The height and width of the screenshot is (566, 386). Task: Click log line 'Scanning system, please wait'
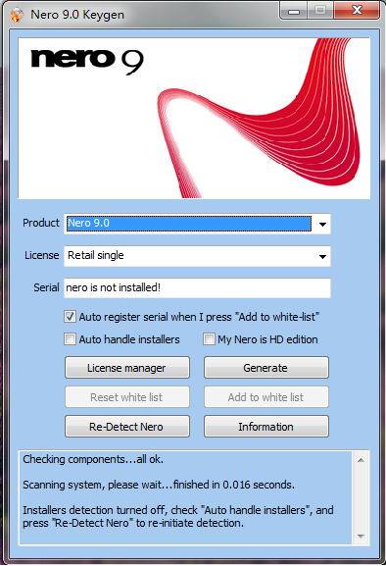[159, 485]
